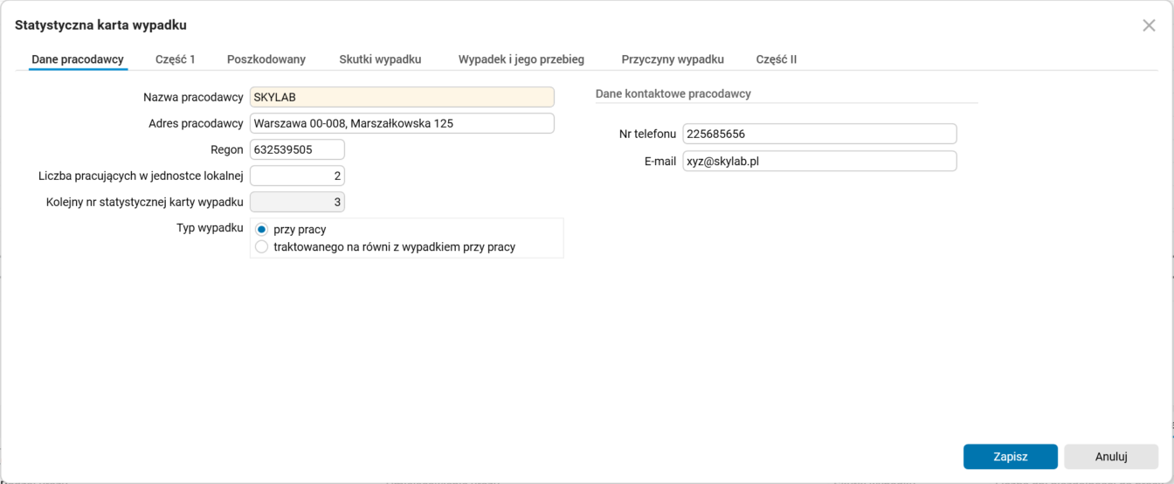Open the Przyczyny wypadku tab
The width and height of the screenshot is (1174, 484).
[x=673, y=59]
